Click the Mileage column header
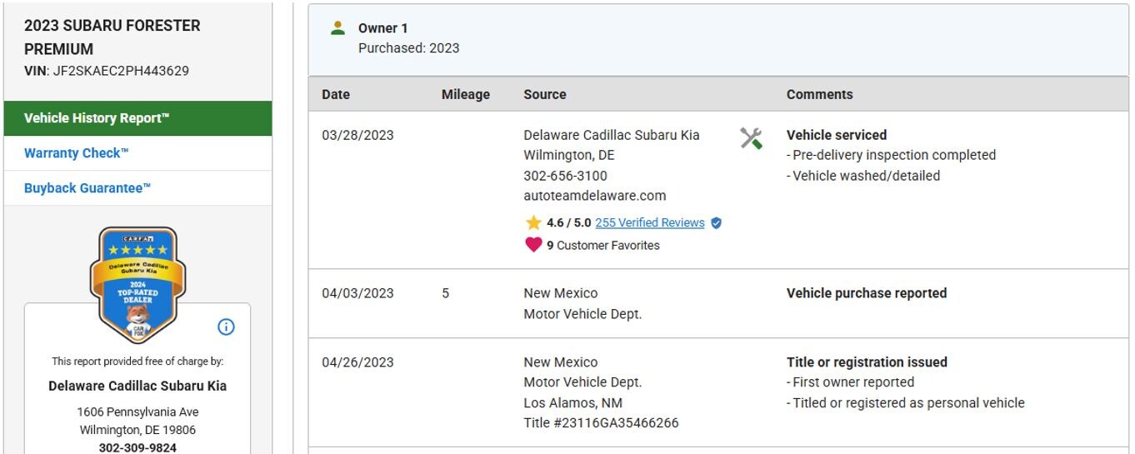This screenshot has width=1135, height=454. pyautogui.click(x=465, y=94)
